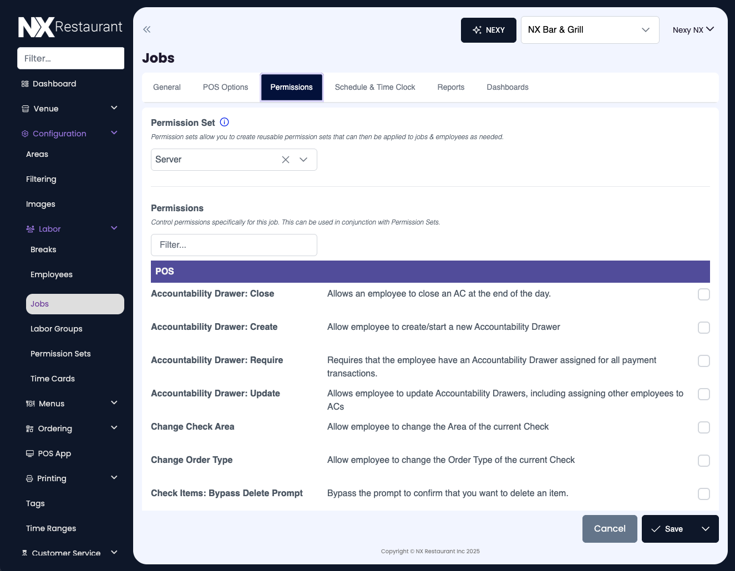This screenshot has height=571, width=735.
Task: Focus the permissions Filter input field
Action: [x=234, y=245]
